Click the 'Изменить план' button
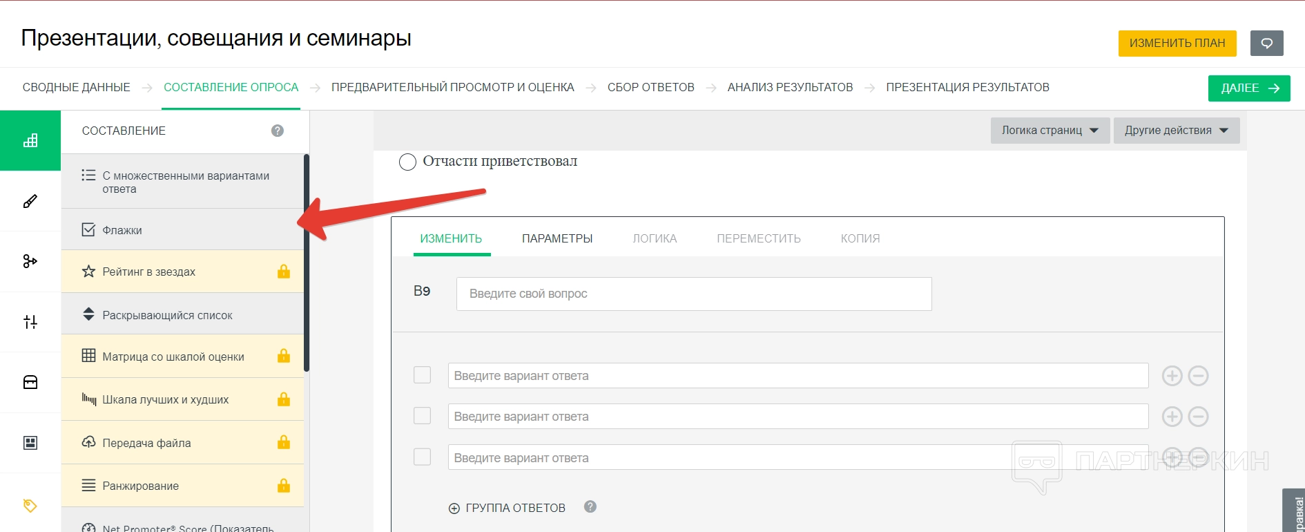The height and width of the screenshot is (532, 1305). pyautogui.click(x=1177, y=43)
